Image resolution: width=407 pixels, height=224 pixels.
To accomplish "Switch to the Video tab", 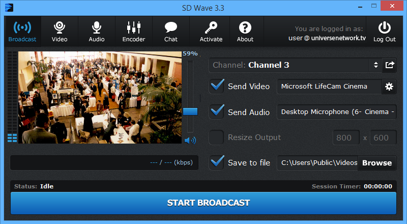I will coord(60,32).
